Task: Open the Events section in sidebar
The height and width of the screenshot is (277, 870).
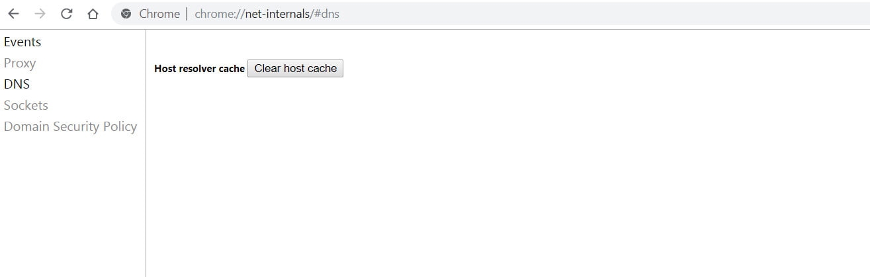Action: 22,42
